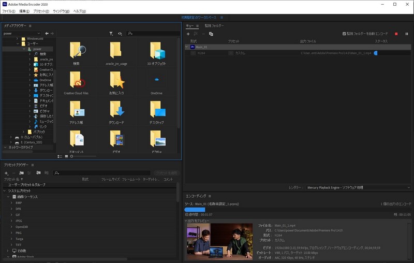Expand the その他 preset group
Viewport: 414px width, 263px height.
[8, 251]
